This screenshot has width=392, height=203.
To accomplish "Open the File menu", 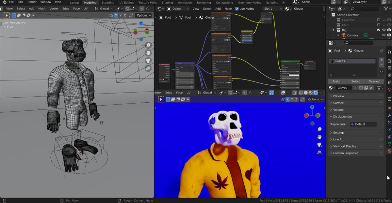I will tap(11, 2).
